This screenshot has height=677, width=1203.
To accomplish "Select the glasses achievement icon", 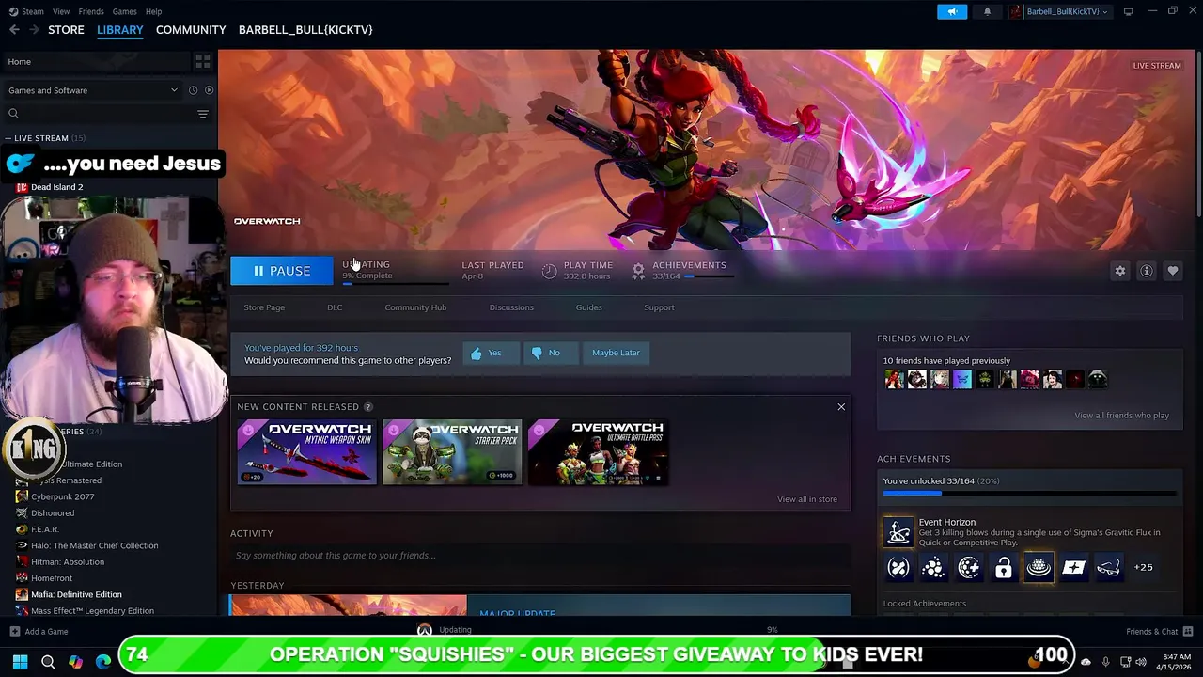I will click(1108, 567).
